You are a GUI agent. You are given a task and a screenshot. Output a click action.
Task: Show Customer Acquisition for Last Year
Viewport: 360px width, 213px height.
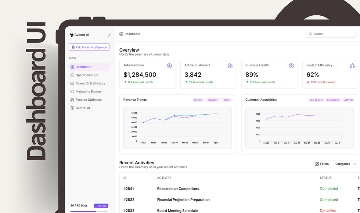(348, 100)
